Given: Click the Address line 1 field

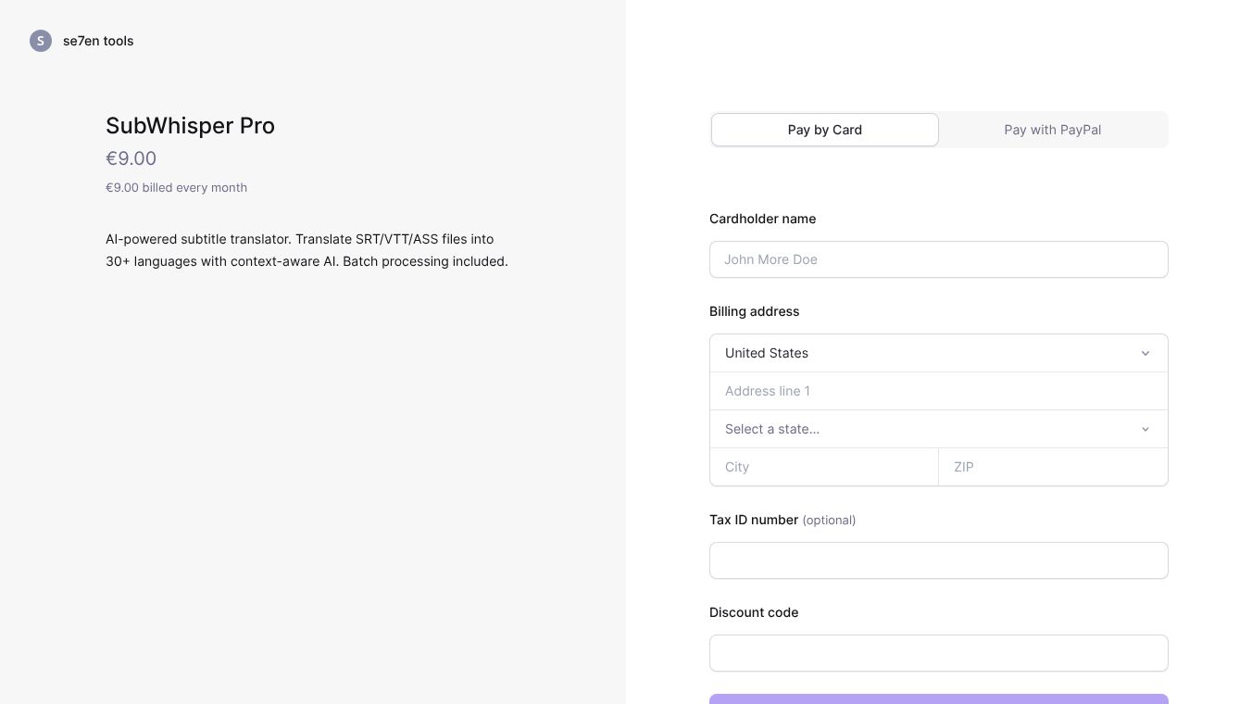Looking at the screenshot, I should tap(938, 391).
